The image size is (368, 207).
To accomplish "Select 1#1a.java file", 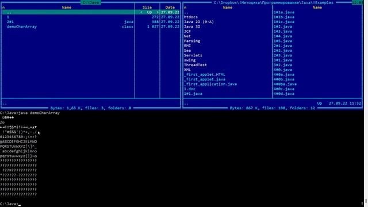I will tap(284, 12).
